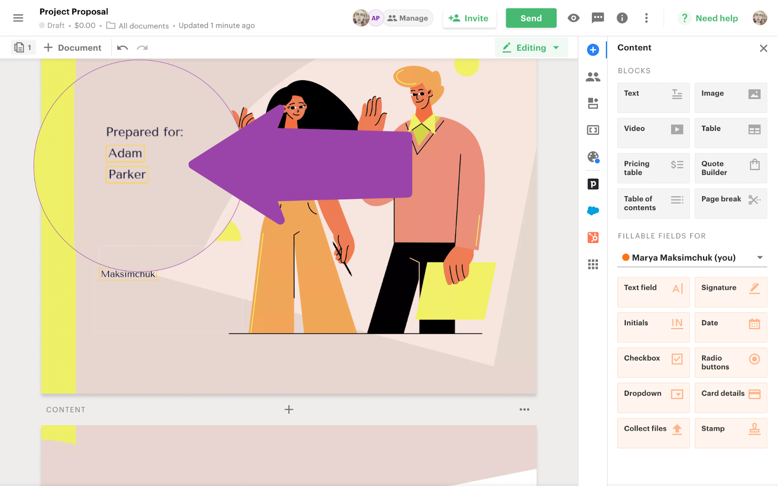The width and height of the screenshot is (777, 486).
Task: Select the Text field fillable field
Action: tap(653, 292)
